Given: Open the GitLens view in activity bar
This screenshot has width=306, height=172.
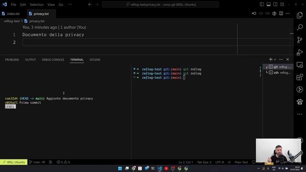Looking at the screenshot, I should (x=300, y=89).
